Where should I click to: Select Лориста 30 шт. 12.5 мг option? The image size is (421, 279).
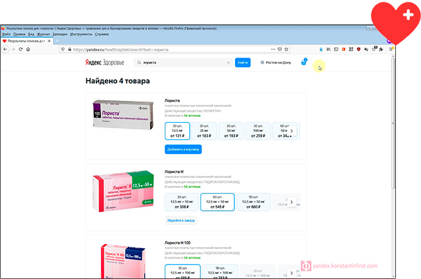(177, 131)
